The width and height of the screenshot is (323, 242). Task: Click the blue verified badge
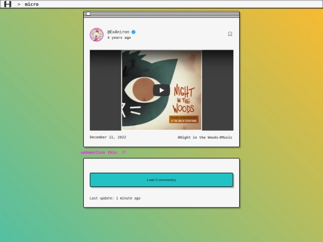tap(133, 32)
